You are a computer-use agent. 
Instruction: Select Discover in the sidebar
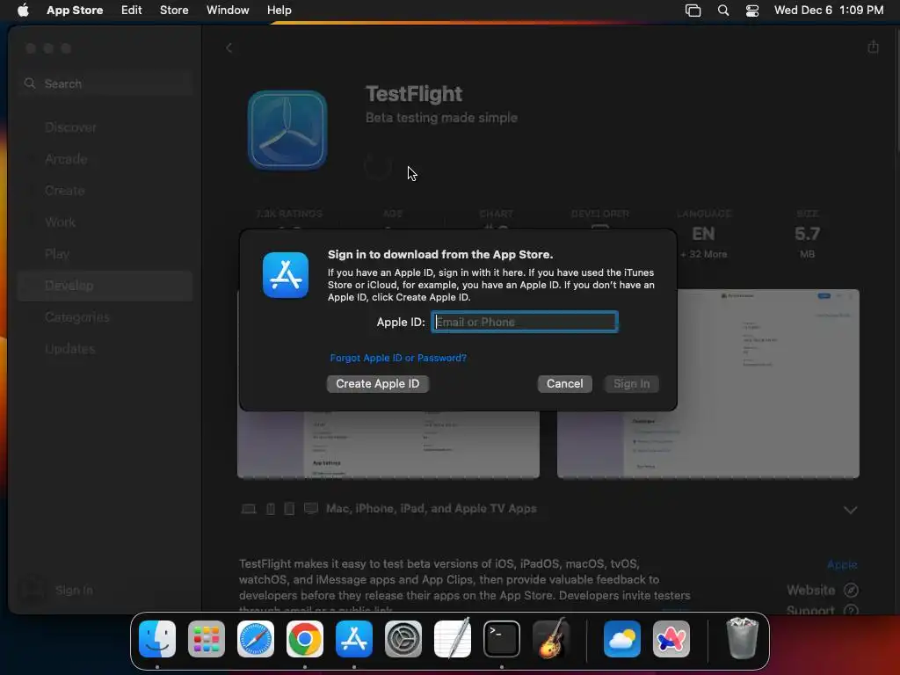click(105, 127)
